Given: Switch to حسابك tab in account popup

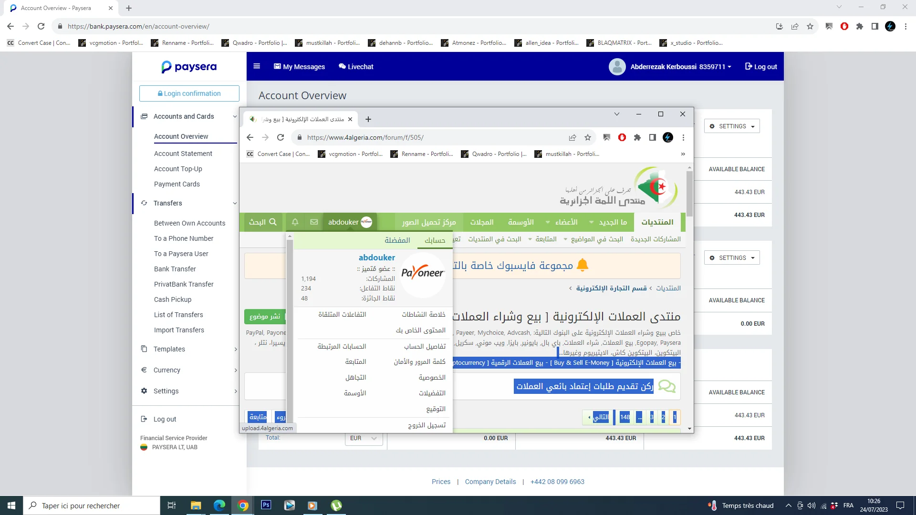Looking at the screenshot, I should tap(435, 240).
